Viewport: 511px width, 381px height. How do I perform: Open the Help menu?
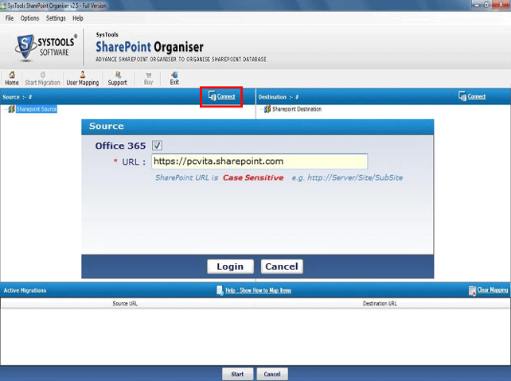[78, 18]
